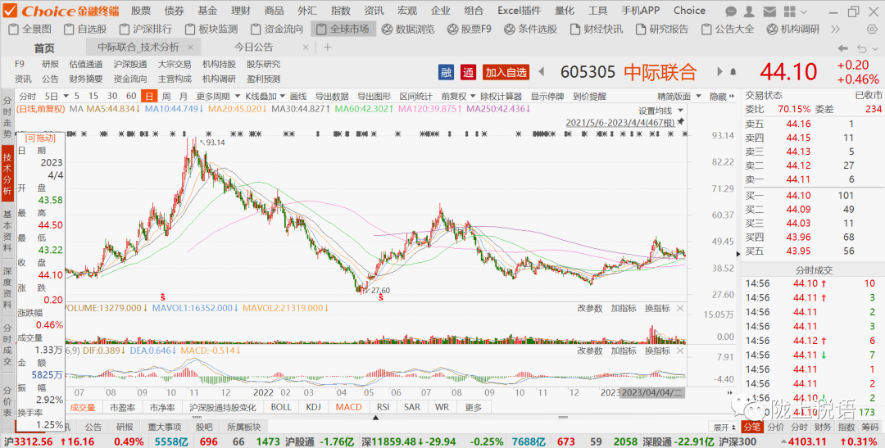Switch to the 首页 tab
Viewport: 885px width, 448px height.
tap(44, 48)
